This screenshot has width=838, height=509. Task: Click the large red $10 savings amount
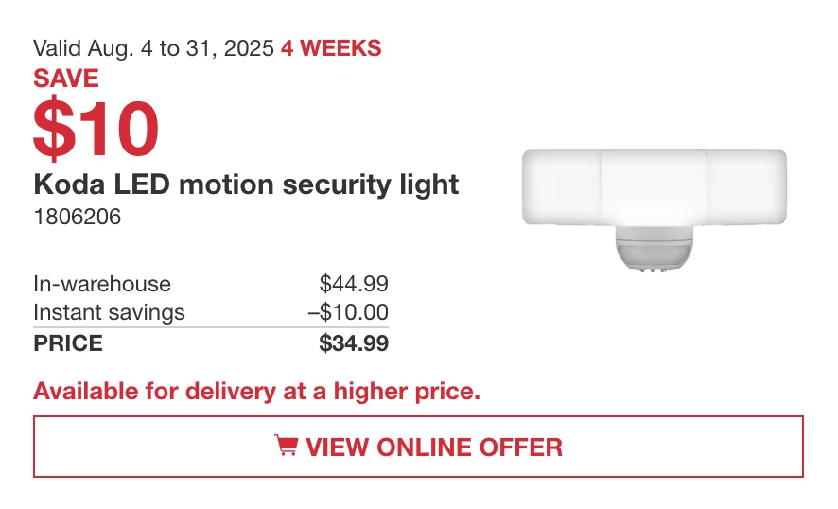coord(96,129)
